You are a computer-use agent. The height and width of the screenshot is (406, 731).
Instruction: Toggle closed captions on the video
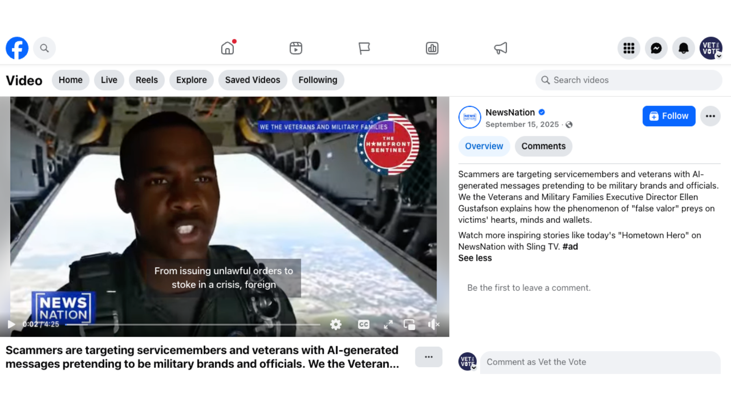[x=363, y=324]
